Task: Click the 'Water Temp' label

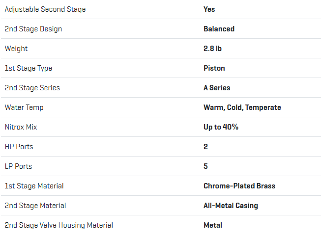Action: [x=24, y=107]
